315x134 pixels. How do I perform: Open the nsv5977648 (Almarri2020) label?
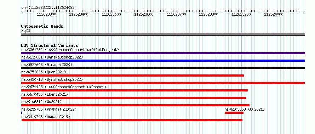47,65
